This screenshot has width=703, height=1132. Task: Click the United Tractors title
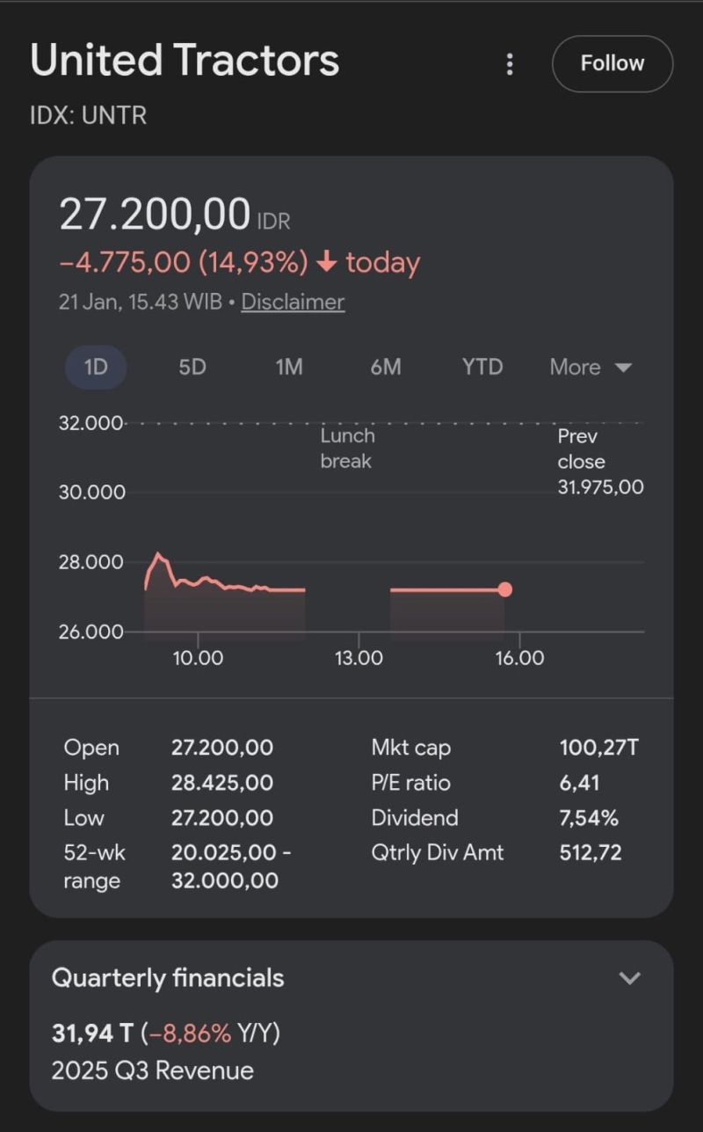pos(185,61)
